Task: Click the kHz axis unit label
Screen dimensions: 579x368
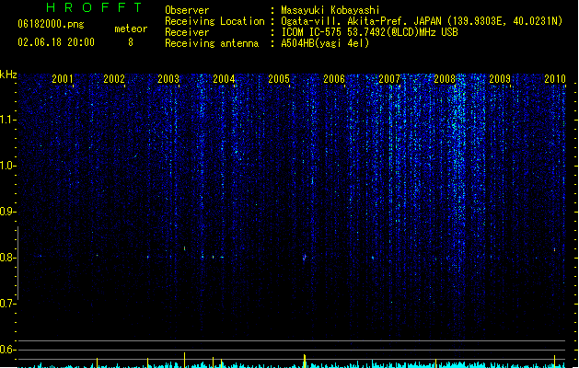Action: (8, 75)
